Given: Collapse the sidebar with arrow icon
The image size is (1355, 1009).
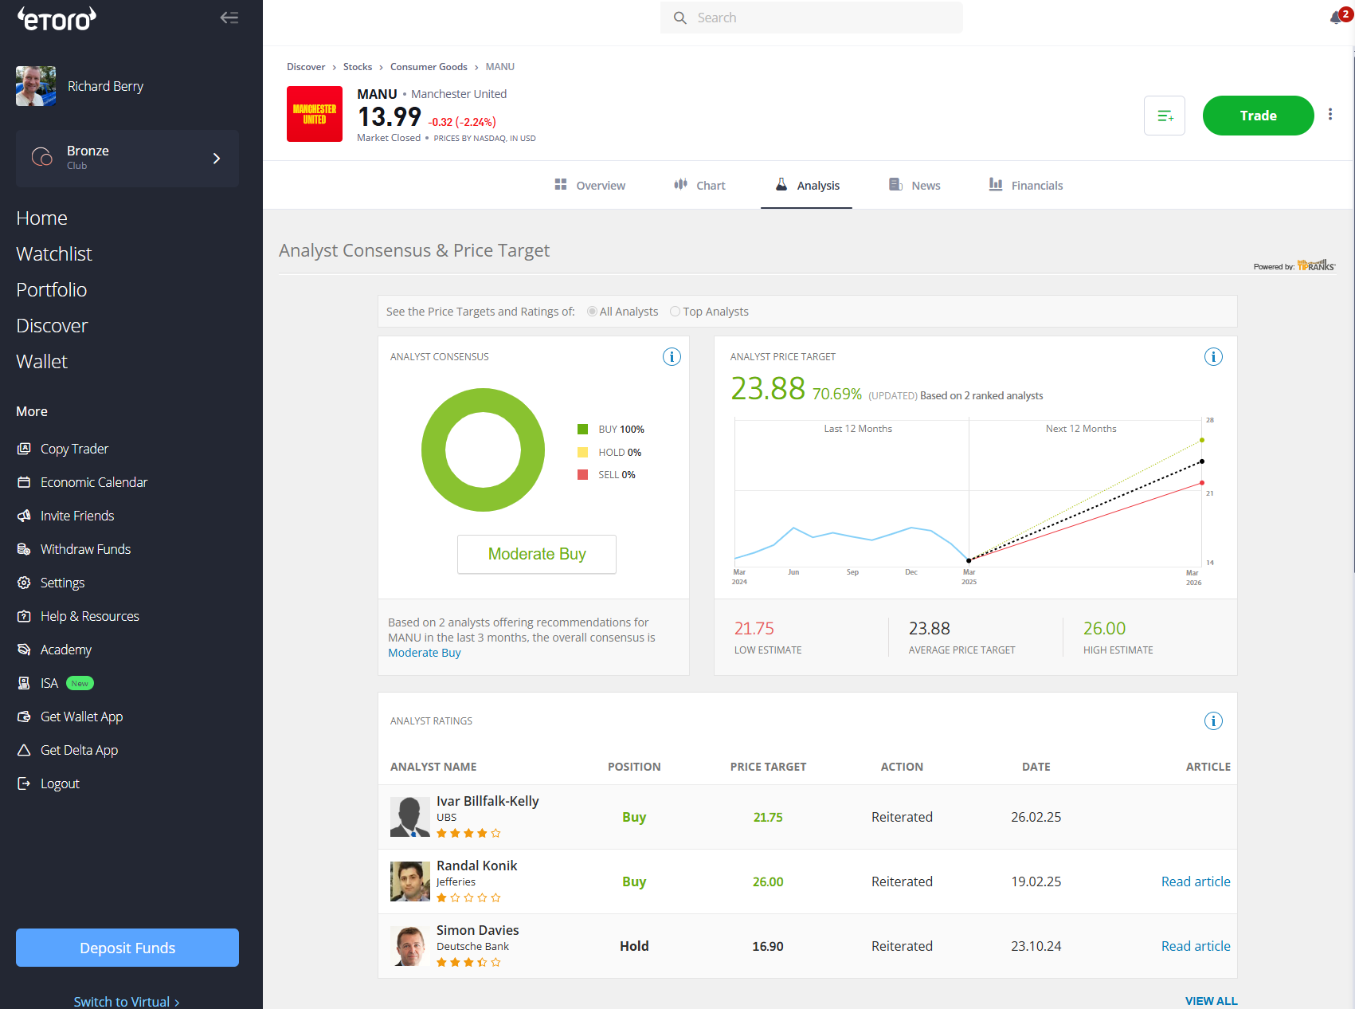Looking at the screenshot, I should (229, 18).
